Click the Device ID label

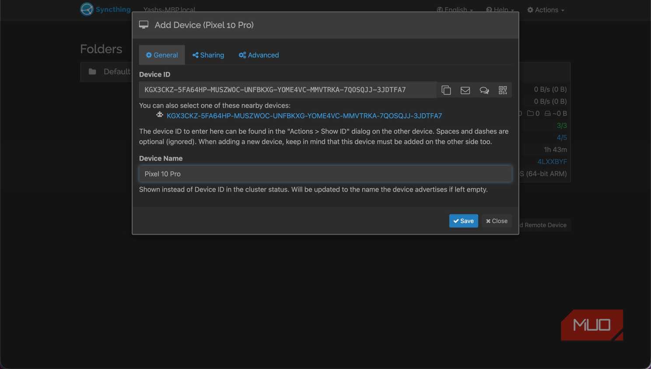(x=155, y=74)
